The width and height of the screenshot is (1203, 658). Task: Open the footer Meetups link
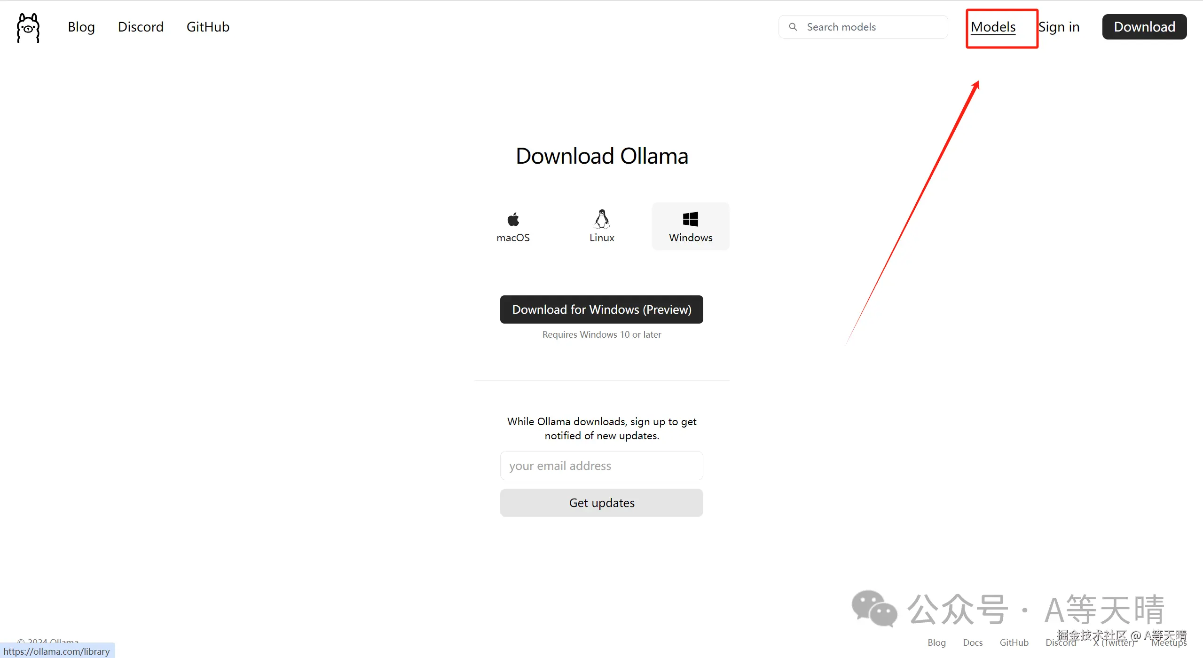click(1169, 642)
